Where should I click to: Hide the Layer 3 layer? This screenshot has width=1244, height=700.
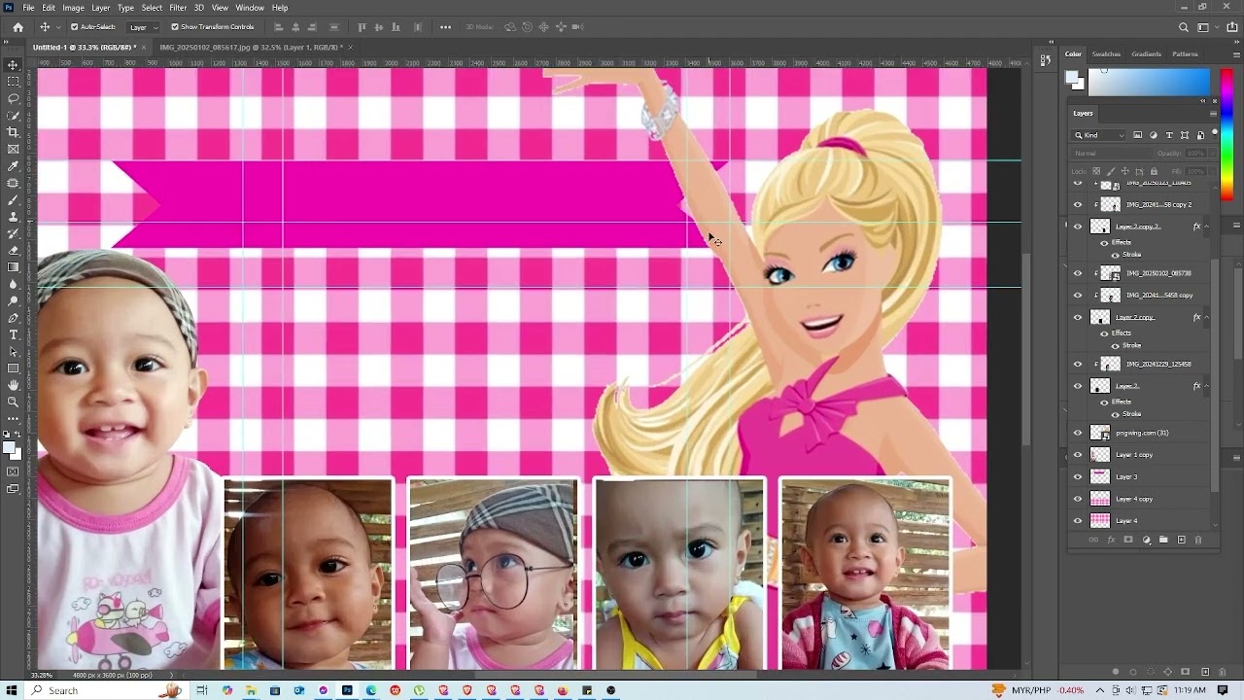1078,476
